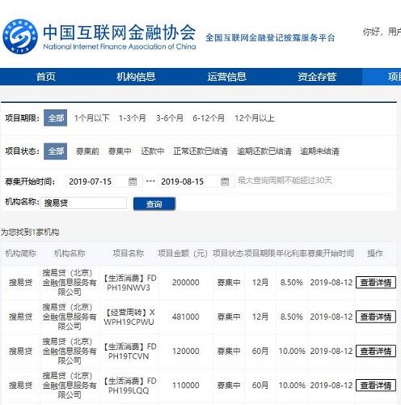Viewport: 401px width, 405px height.
Task: Filter by 逾期未结清 status
Action: pos(319,151)
